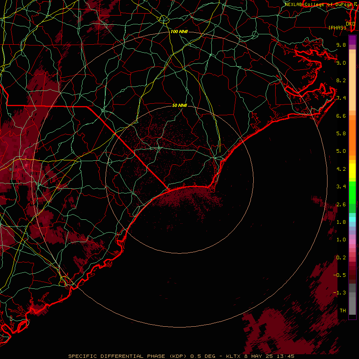This screenshot has height=359, width=359.
Task: Click the 'SPECIFIC DIFFERENTIAL PHASE (KDP)' product title
Action: (x=127, y=356)
